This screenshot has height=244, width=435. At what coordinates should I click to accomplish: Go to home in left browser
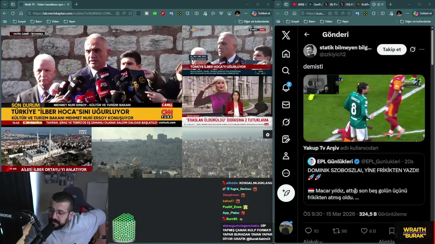pos(21,13)
